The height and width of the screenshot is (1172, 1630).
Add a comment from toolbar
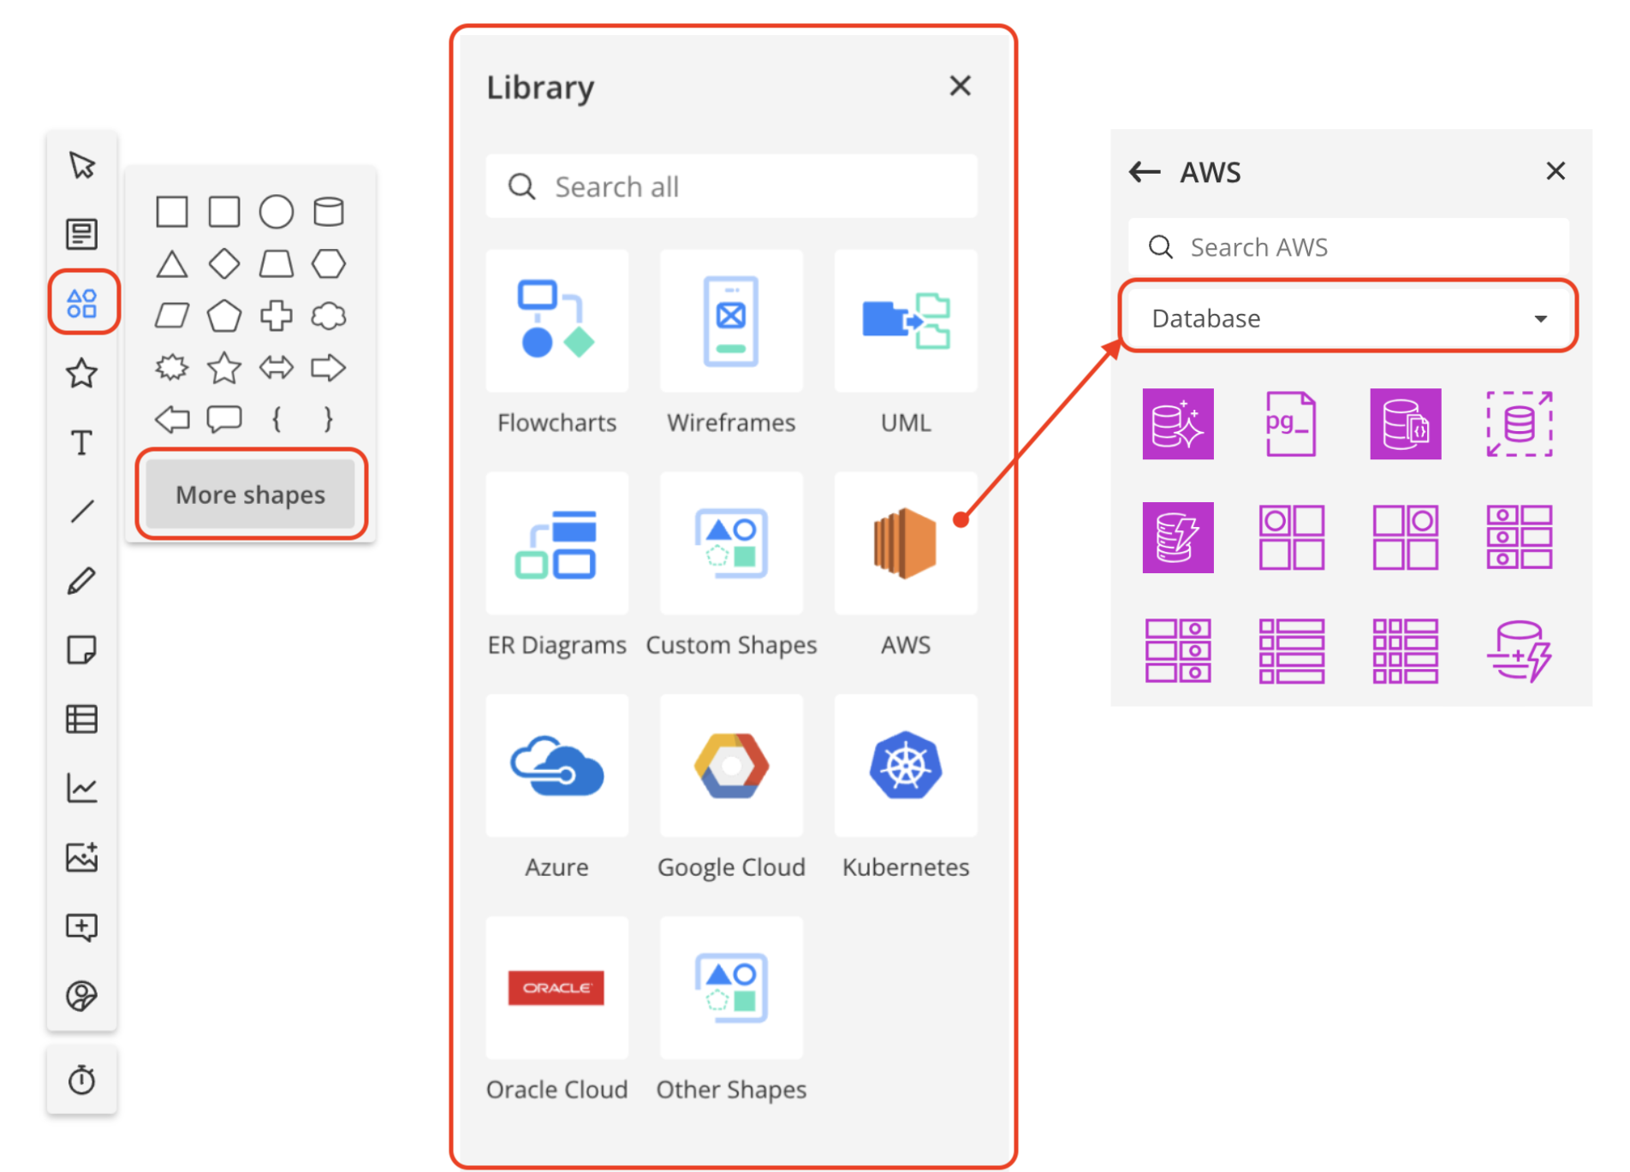82,927
